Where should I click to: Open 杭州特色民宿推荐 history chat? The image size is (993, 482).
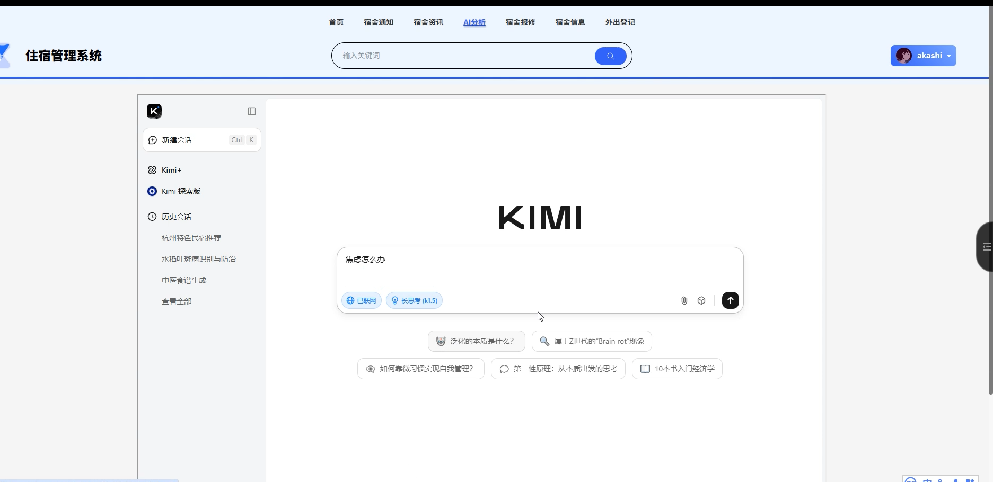(x=191, y=238)
